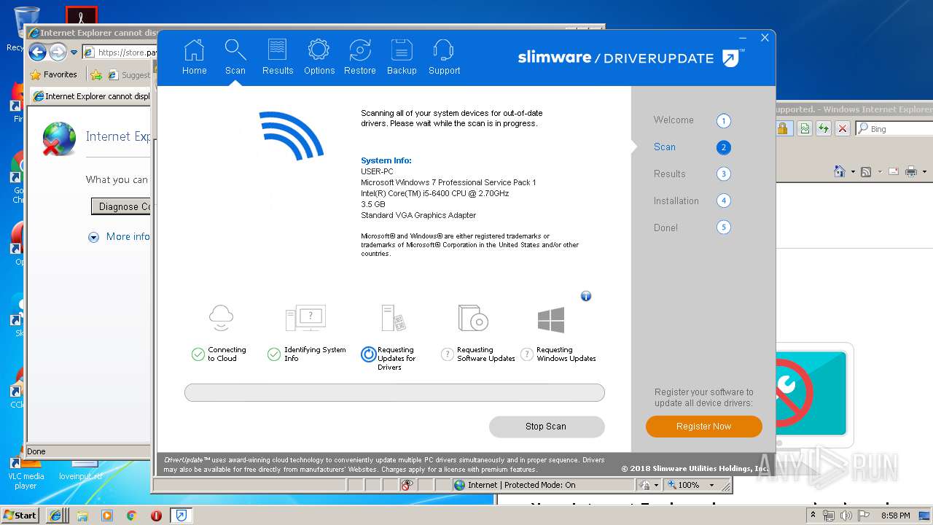
Task: Click the DriverUpdate taskbar icon
Action: tap(181, 516)
